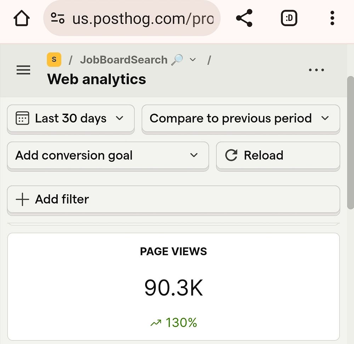This screenshot has height=344, width=354.
Task: Click the yellow S project avatar
Action: (54, 60)
